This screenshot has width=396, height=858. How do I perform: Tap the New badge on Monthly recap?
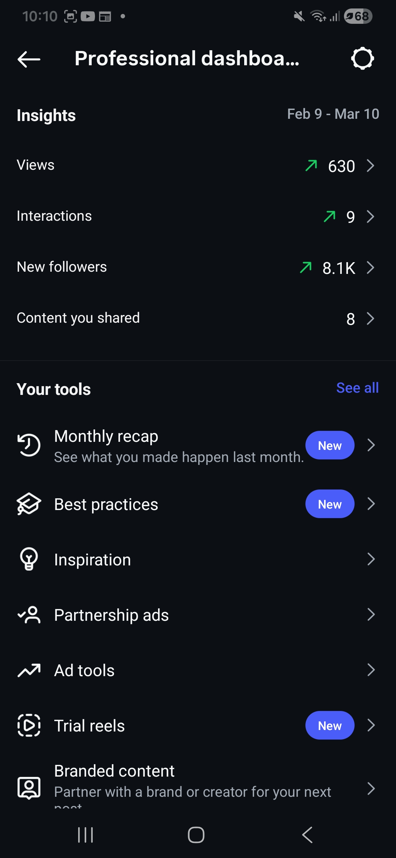coord(330,445)
